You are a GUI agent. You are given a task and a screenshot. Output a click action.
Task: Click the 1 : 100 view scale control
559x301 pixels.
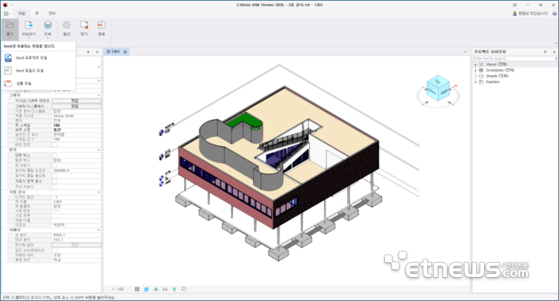click(x=117, y=289)
